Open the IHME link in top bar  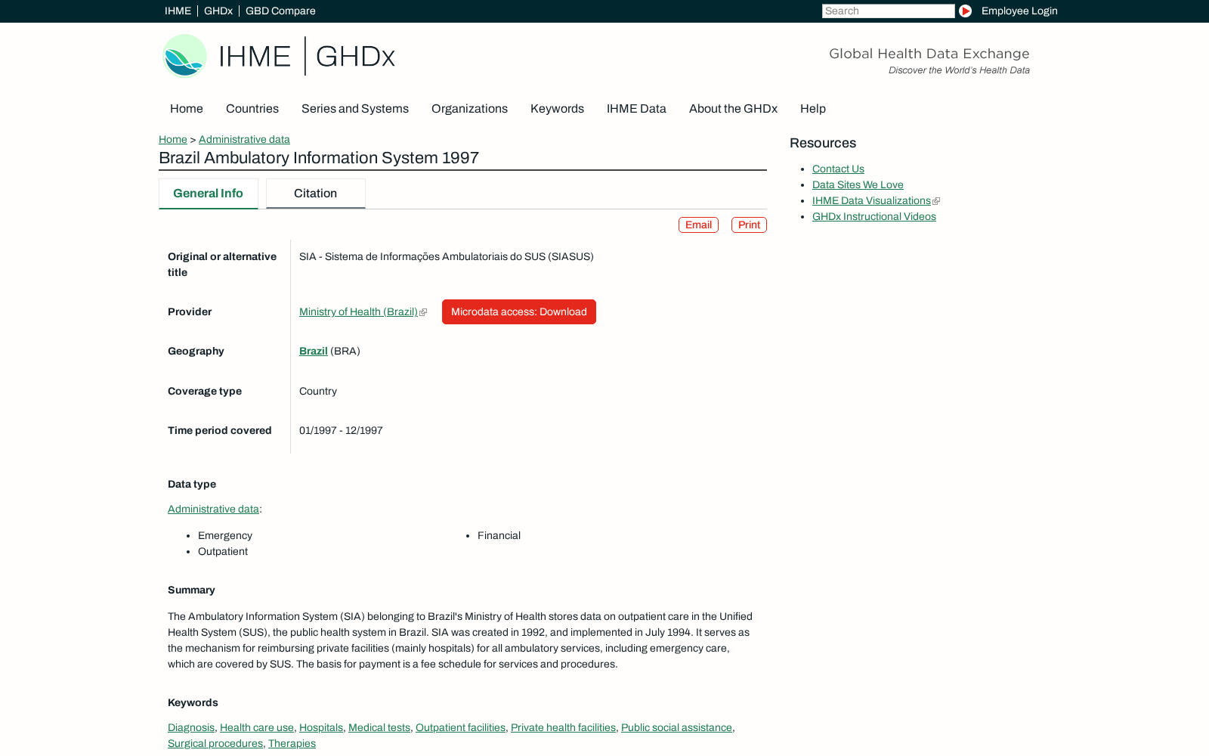178,11
